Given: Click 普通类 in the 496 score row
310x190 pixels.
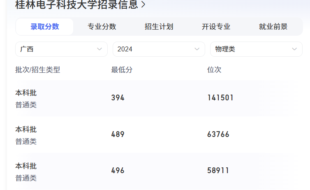Looking at the screenshot, I should pos(26,178).
